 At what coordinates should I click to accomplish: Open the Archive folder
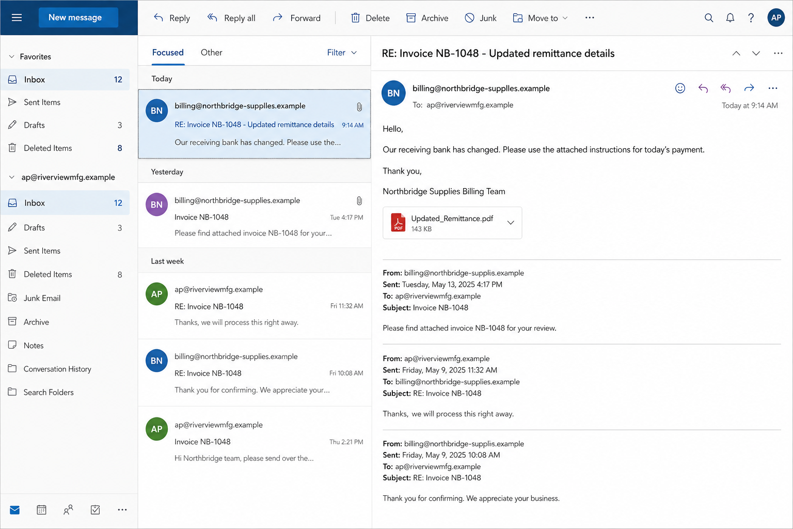[65, 322]
